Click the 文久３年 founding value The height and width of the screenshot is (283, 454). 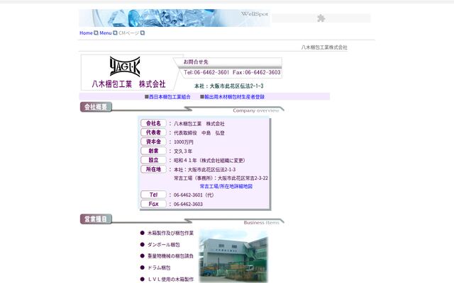pyautogui.click(x=183, y=151)
